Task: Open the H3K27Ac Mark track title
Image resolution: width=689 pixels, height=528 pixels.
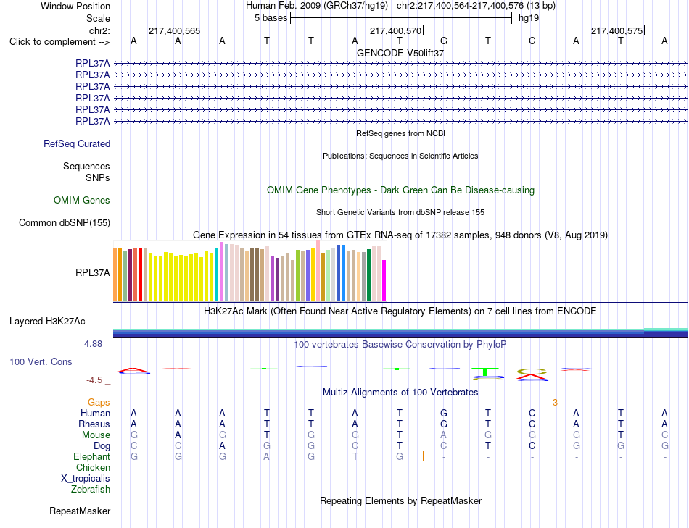Action: click(400, 311)
